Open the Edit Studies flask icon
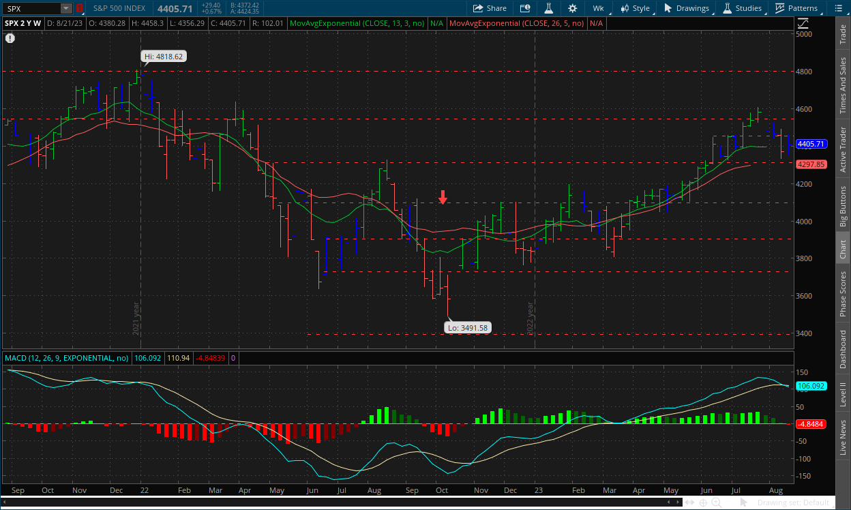 point(548,8)
